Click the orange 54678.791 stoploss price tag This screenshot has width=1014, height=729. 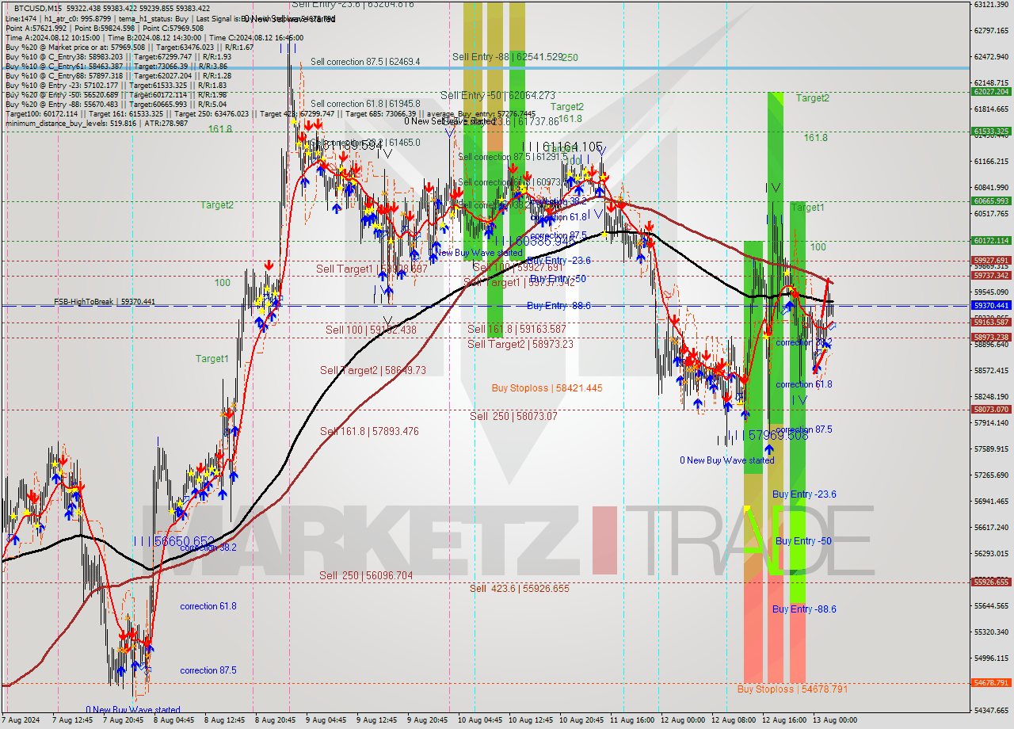[x=991, y=683]
